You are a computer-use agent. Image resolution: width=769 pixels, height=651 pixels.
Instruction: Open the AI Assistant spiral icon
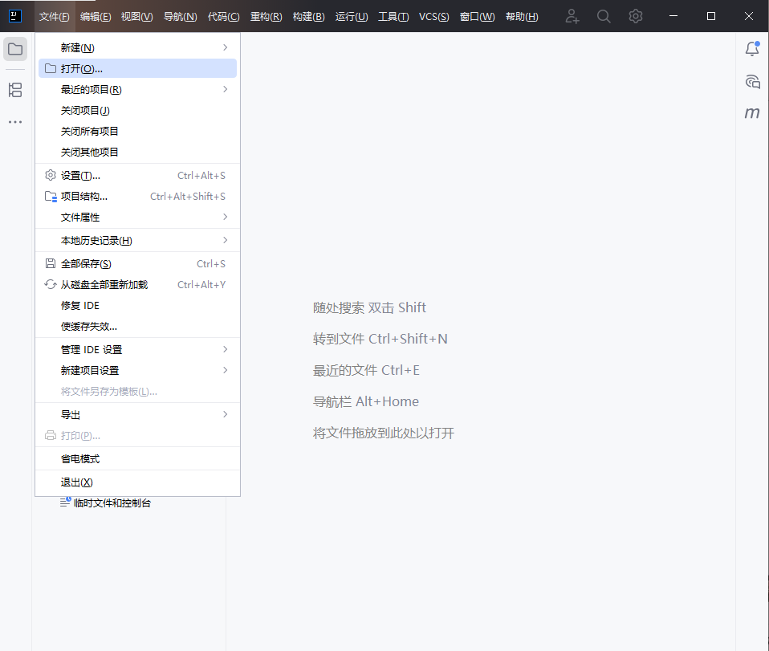pos(752,81)
